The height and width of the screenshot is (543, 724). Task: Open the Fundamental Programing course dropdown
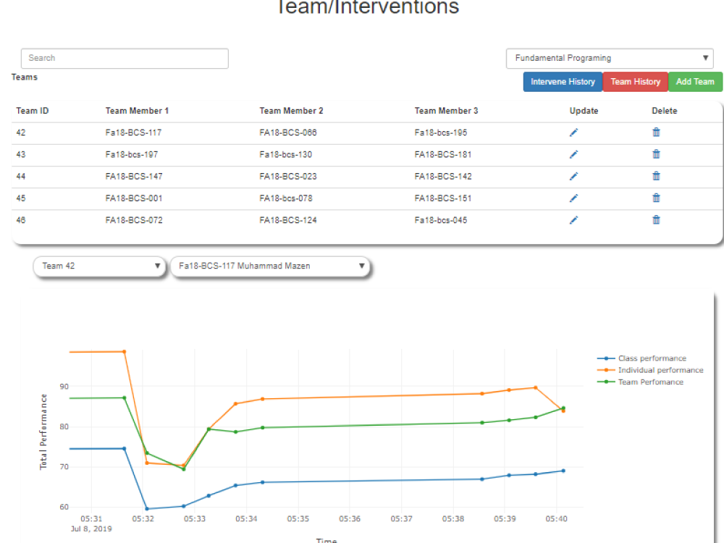610,58
